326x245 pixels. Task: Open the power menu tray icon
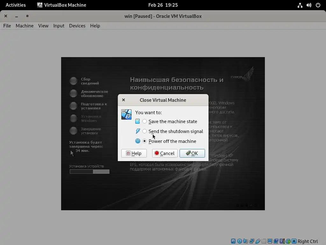point(318,5)
